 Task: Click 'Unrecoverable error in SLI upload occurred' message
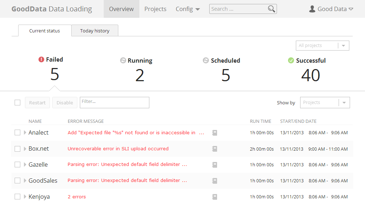[x=118, y=149]
